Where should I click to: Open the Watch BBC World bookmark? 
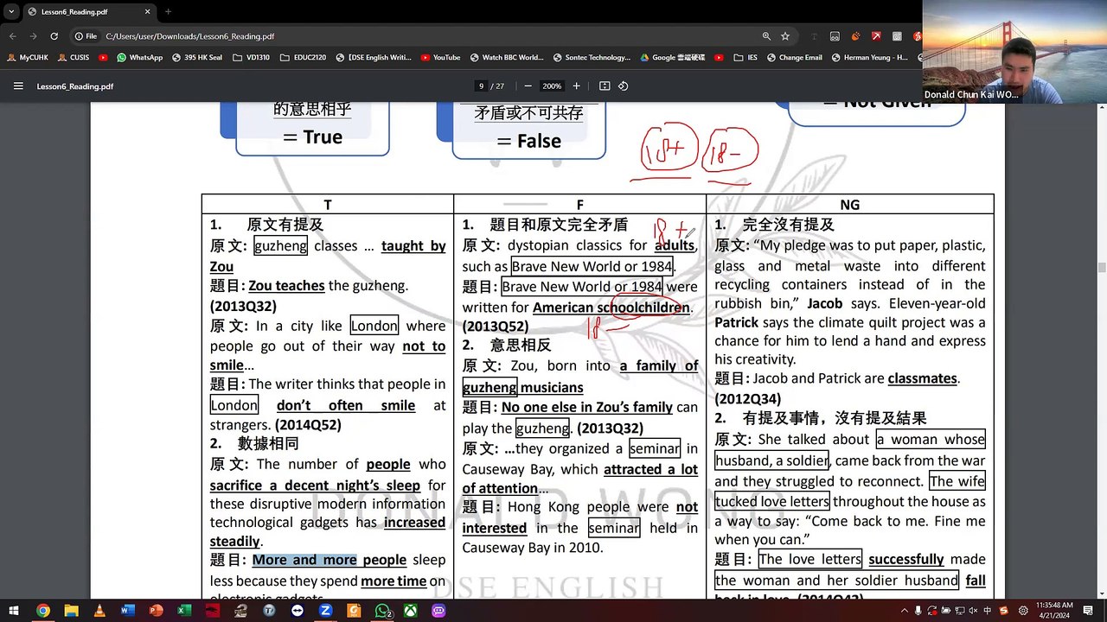[x=507, y=57]
